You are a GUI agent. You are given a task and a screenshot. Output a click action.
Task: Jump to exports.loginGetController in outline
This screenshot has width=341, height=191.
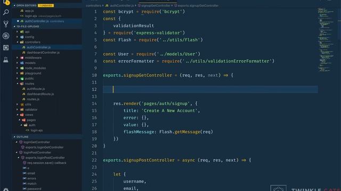point(44,147)
